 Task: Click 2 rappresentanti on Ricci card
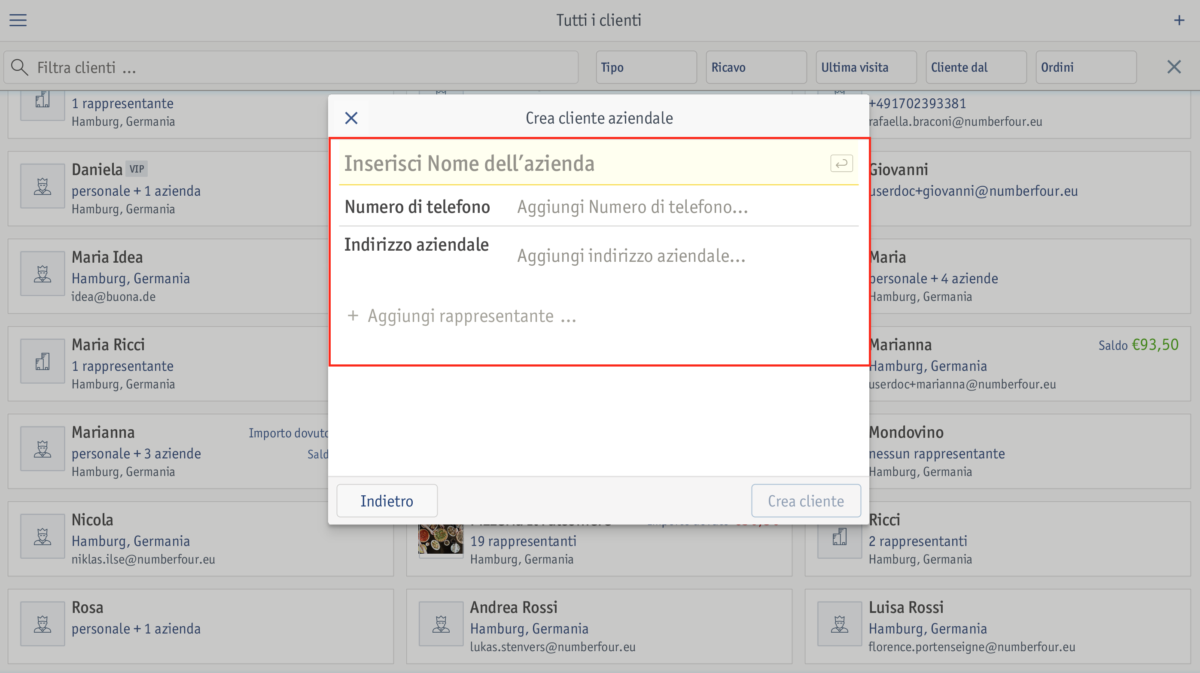click(x=918, y=541)
